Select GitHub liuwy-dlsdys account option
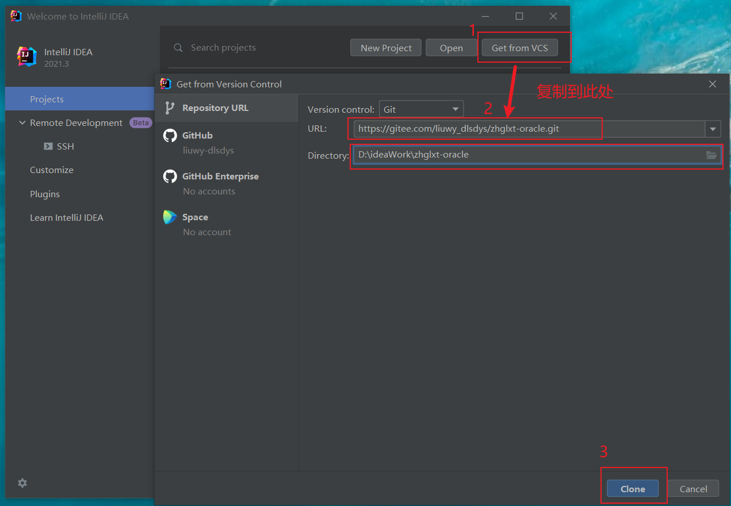The height and width of the screenshot is (506, 731). click(x=227, y=143)
